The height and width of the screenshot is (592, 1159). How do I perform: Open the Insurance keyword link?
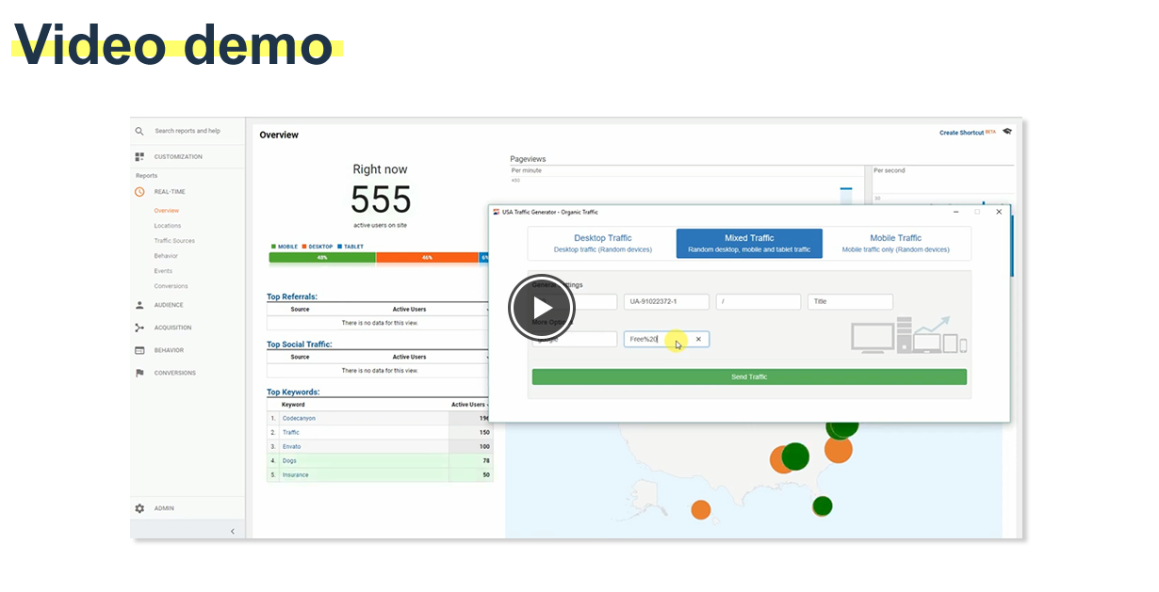295,475
